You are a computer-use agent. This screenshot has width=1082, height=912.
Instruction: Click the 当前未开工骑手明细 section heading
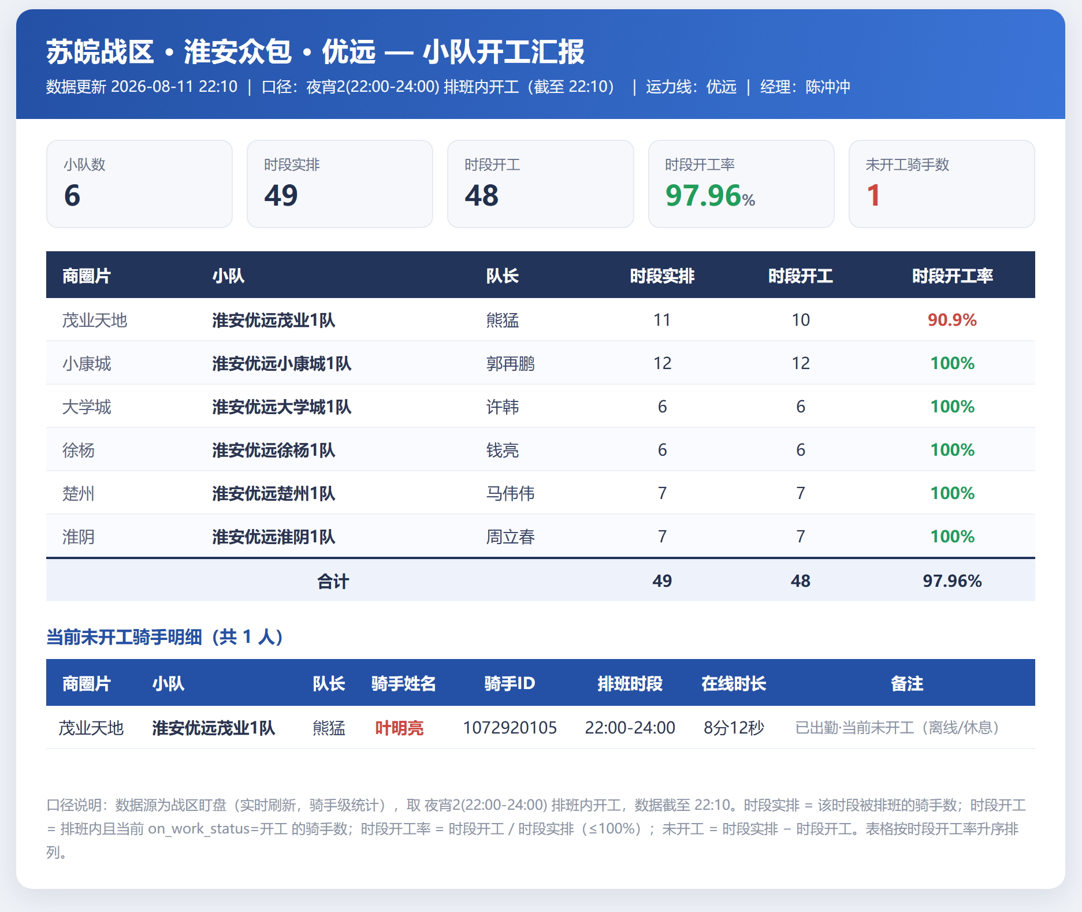click(164, 636)
